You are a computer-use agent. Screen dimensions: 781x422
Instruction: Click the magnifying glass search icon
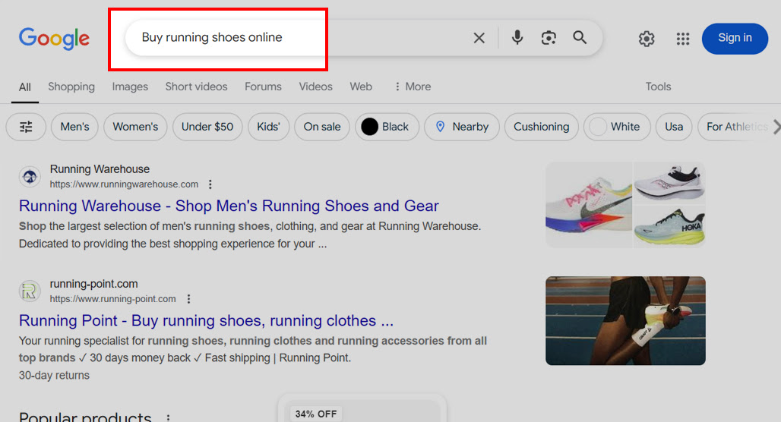click(x=579, y=37)
